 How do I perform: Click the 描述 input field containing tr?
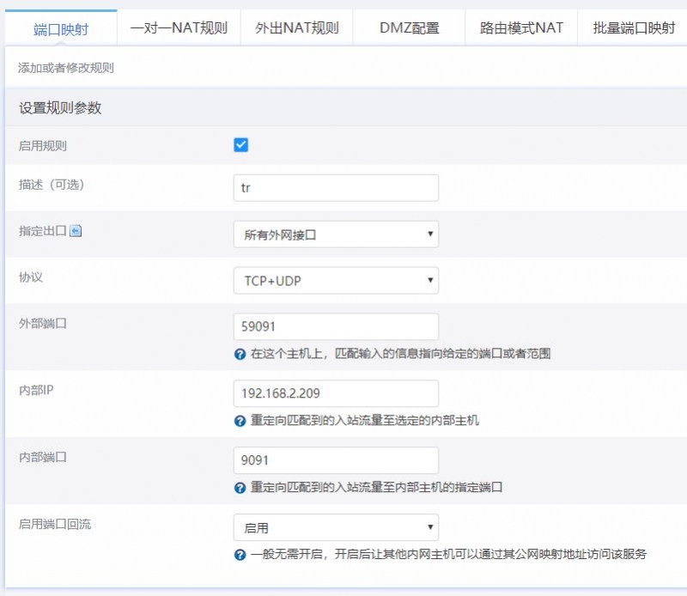click(336, 188)
